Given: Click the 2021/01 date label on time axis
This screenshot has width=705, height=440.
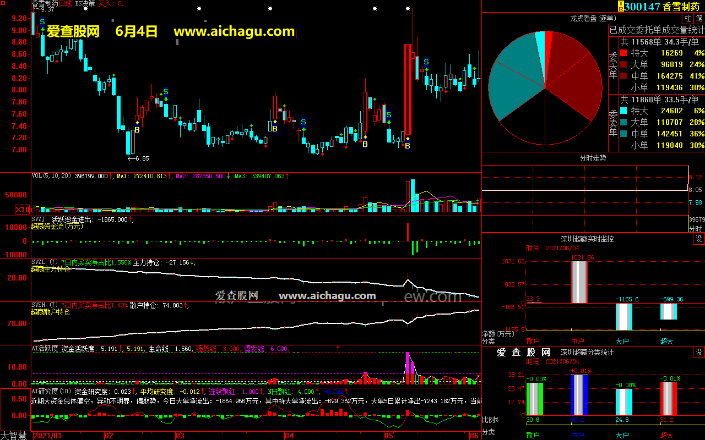Looking at the screenshot, I should pyautogui.click(x=47, y=436).
